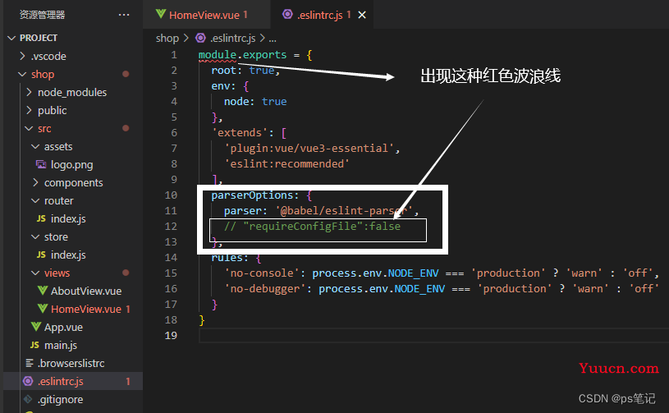Collapse the assets folder chevron

[35, 146]
